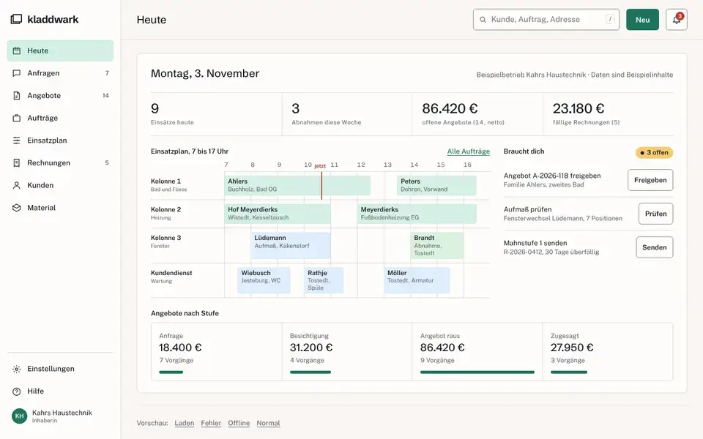This screenshot has width=703, height=439.
Task: Click the receipt icon for Rechnungen
Action: coord(17,162)
